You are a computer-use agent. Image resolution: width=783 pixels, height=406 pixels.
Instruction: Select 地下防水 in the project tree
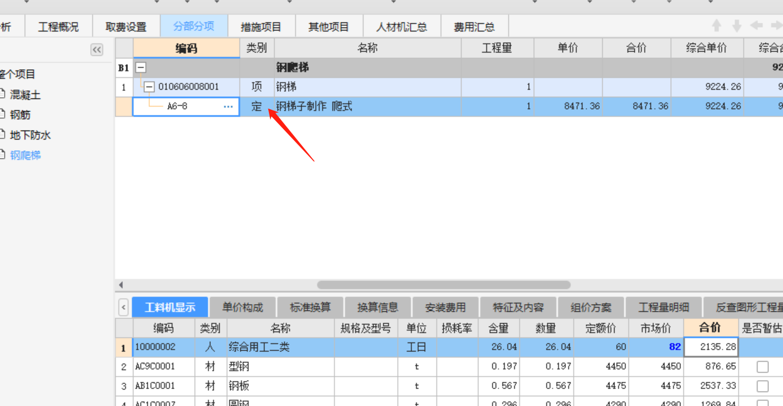click(x=30, y=135)
